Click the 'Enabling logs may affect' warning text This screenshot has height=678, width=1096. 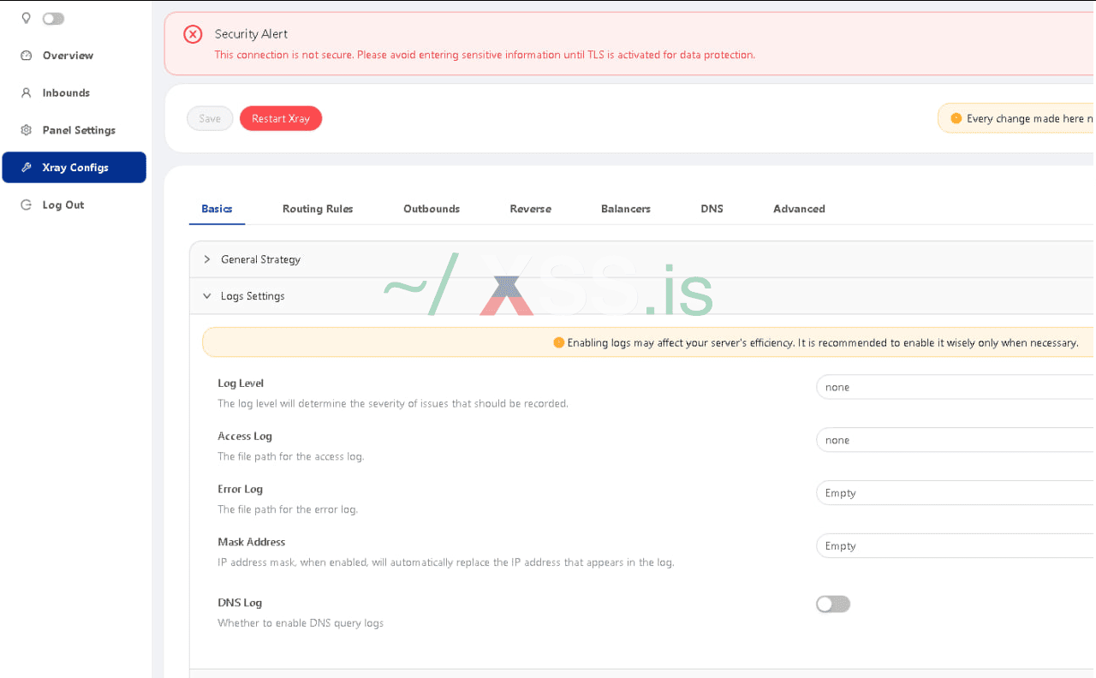point(823,343)
